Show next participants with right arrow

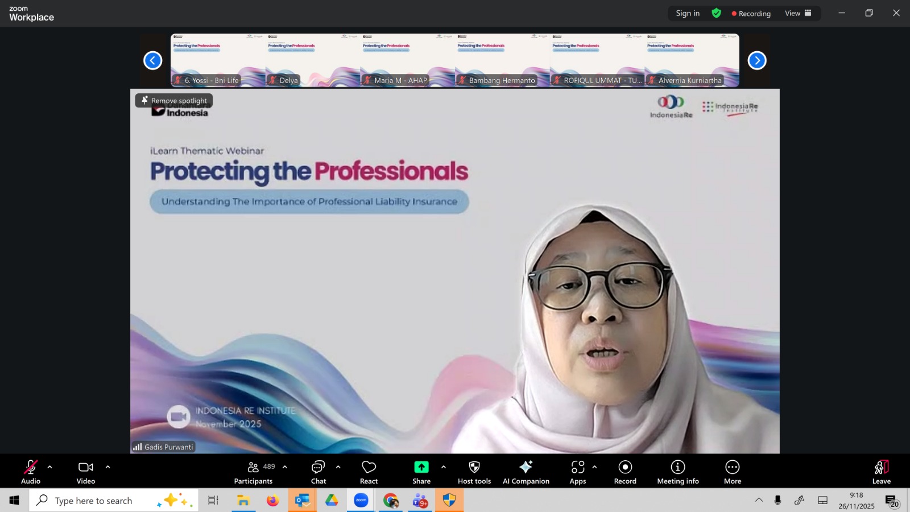click(756, 60)
